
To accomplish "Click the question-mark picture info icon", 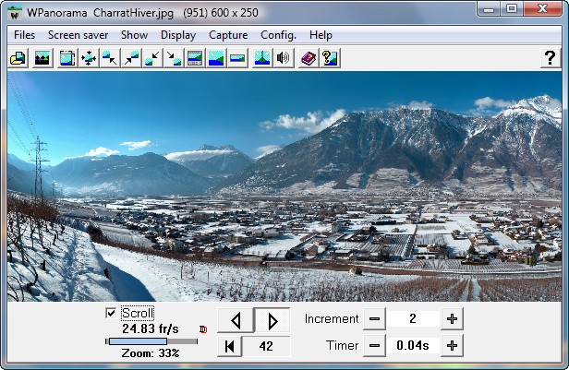I will point(330,58).
